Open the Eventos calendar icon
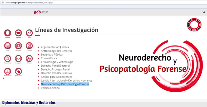 tap(8, 46)
